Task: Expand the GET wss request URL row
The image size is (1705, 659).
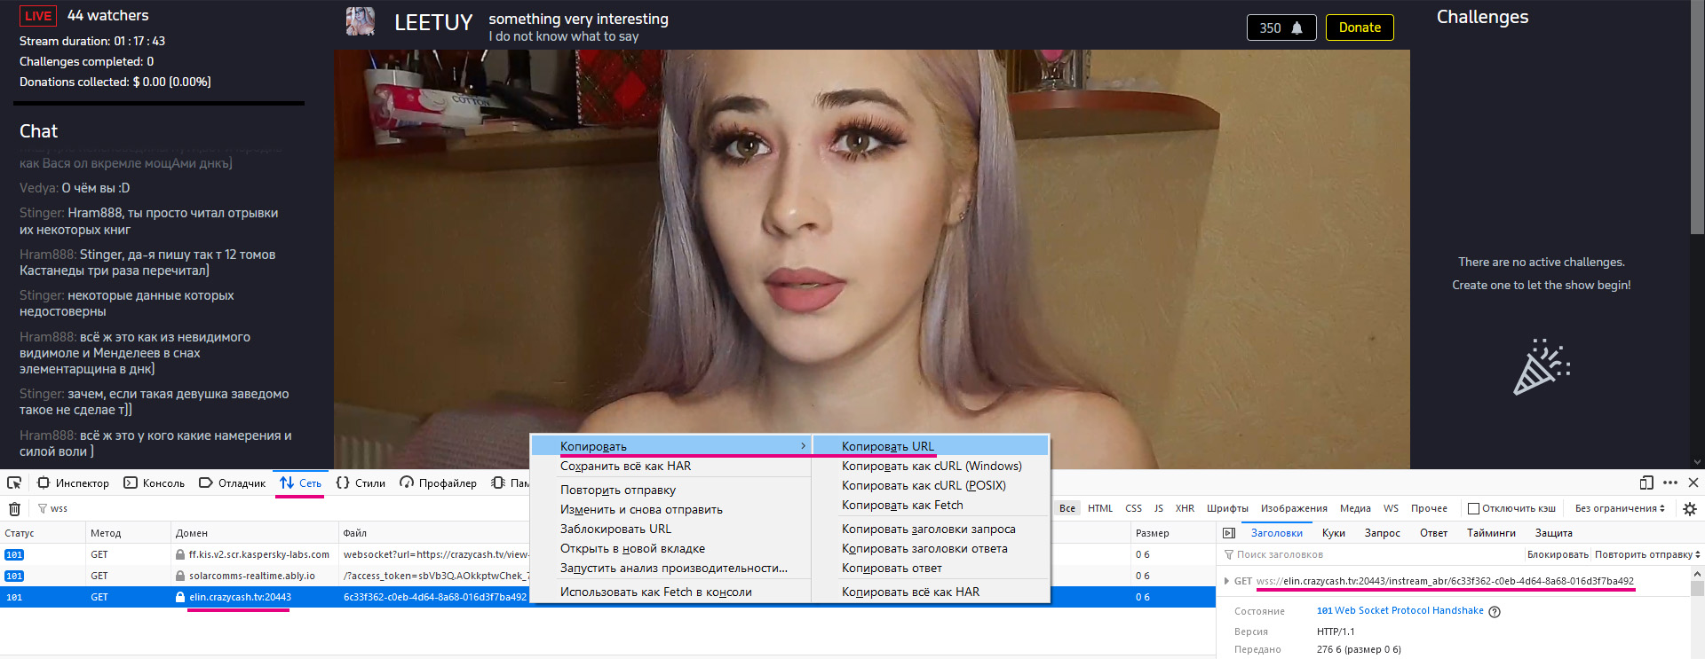Action: 1227,582
